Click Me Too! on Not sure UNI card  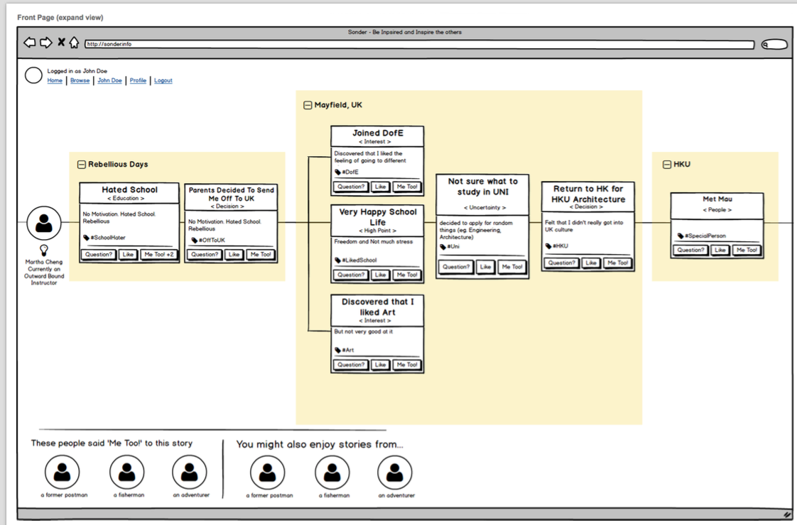tap(512, 267)
